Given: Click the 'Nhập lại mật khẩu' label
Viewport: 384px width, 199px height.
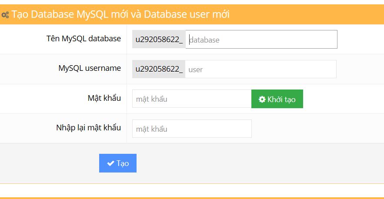Looking at the screenshot, I should pyautogui.click(x=89, y=128).
